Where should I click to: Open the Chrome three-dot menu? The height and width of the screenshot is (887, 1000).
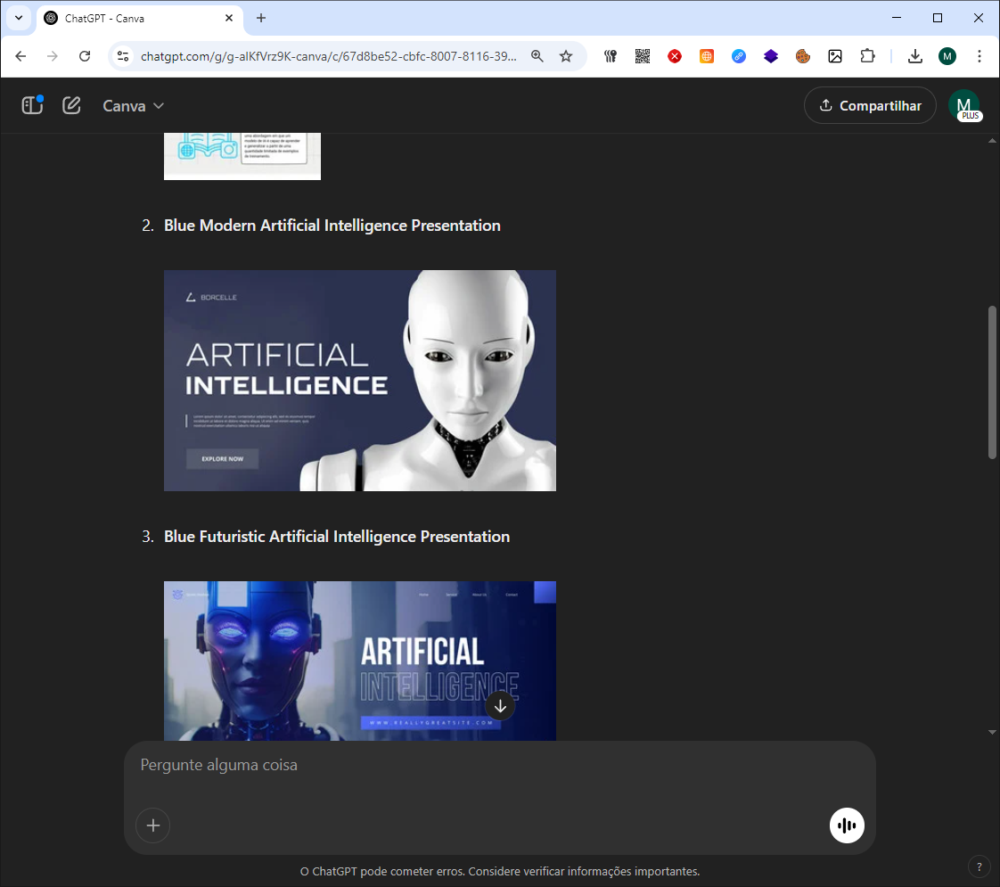point(980,56)
